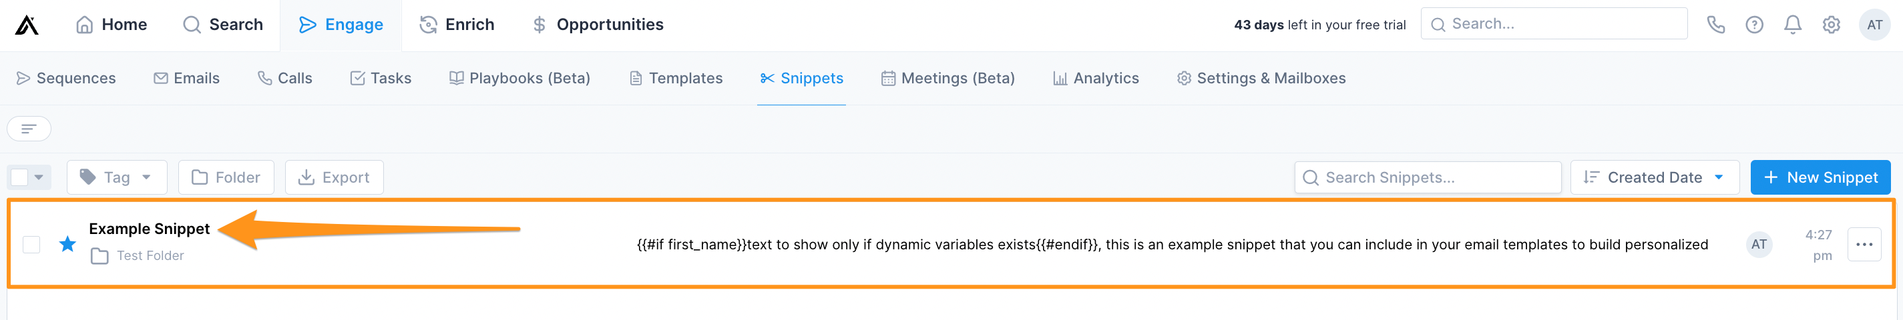Screen dimensions: 1903x320
Task: Switch to the Templates tab
Action: click(x=675, y=78)
